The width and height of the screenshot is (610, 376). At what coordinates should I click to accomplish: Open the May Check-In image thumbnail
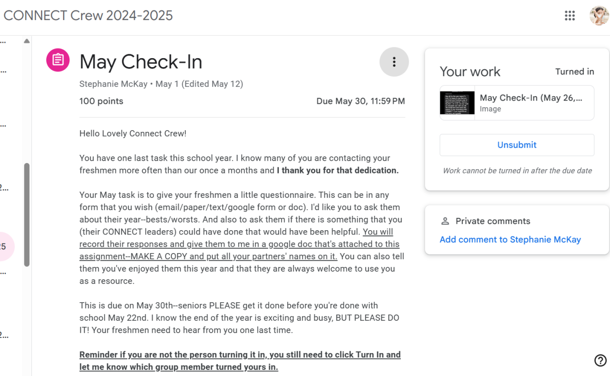(457, 103)
